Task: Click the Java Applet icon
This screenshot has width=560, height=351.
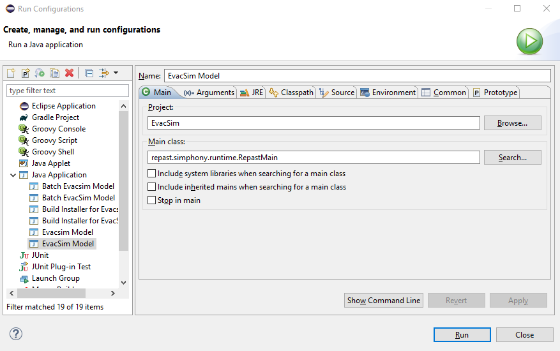Action: pos(24,163)
